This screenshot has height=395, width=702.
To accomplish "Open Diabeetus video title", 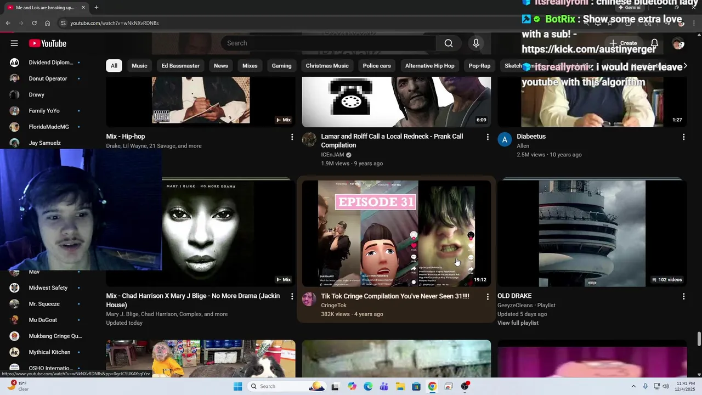I will pyautogui.click(x=531, y=137).
